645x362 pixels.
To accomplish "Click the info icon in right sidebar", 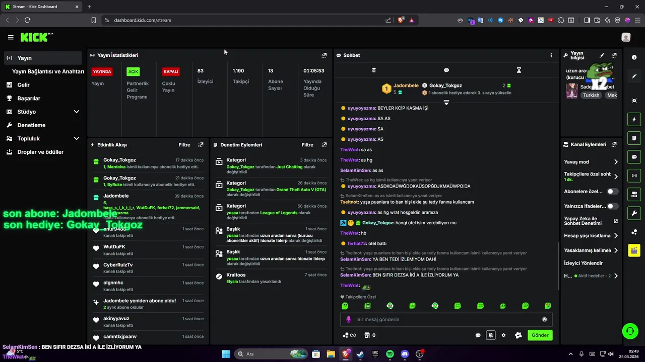I will [x=634, y=57].
